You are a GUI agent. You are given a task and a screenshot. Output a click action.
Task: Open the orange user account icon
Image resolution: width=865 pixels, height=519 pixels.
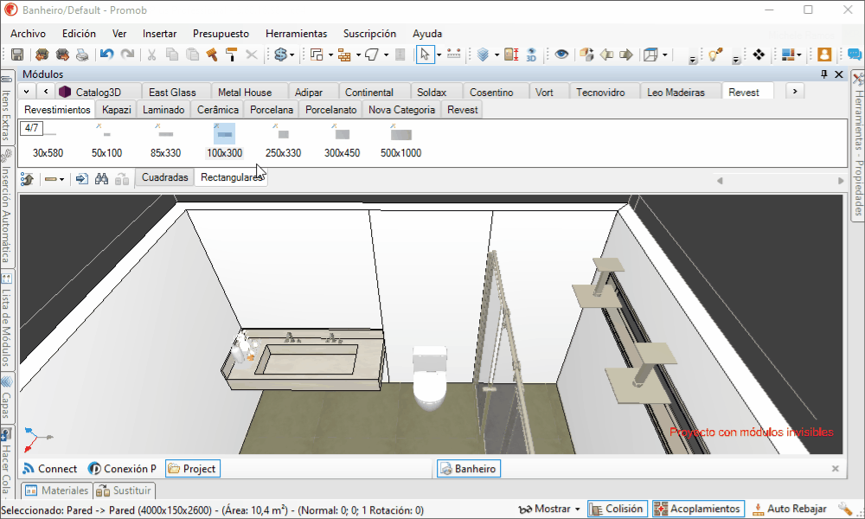824,54
